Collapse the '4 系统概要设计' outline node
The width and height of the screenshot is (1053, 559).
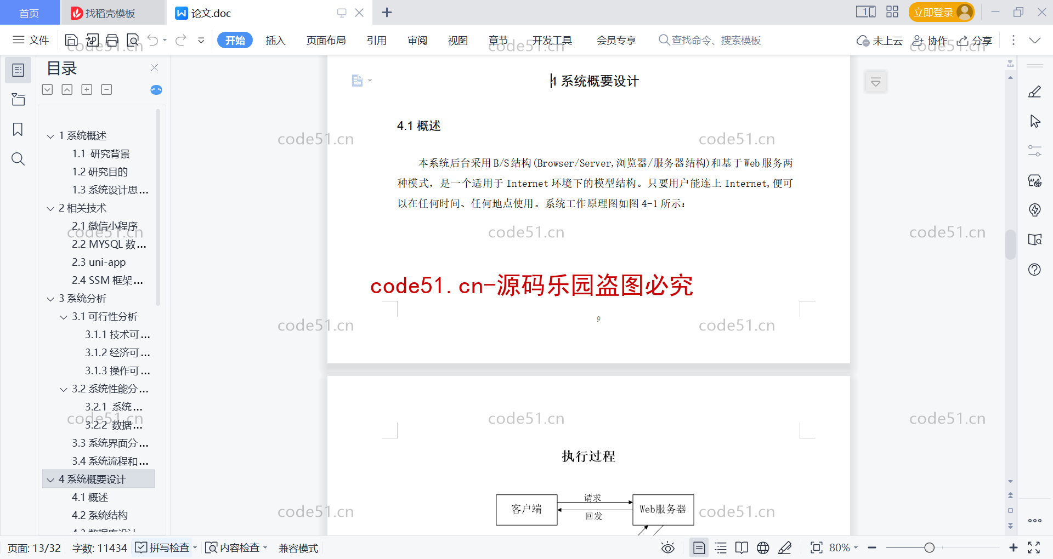[50, 480]
